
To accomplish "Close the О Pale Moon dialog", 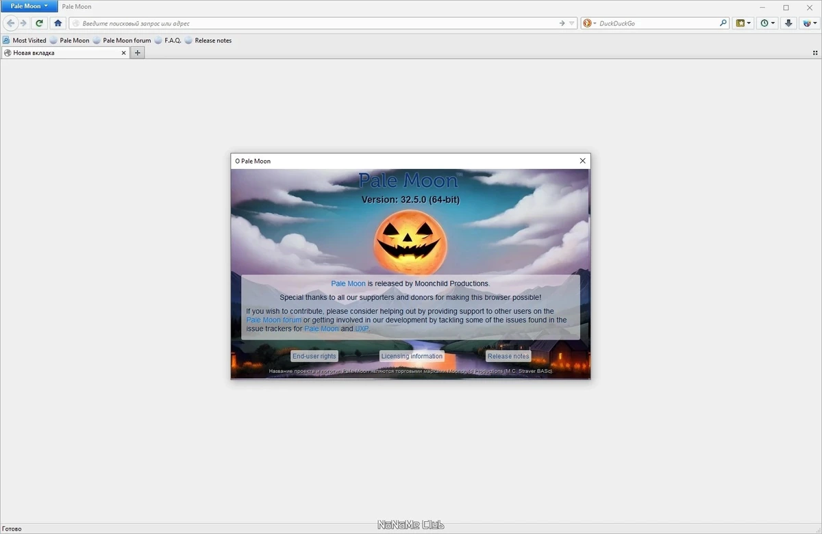I will [583, 161].
